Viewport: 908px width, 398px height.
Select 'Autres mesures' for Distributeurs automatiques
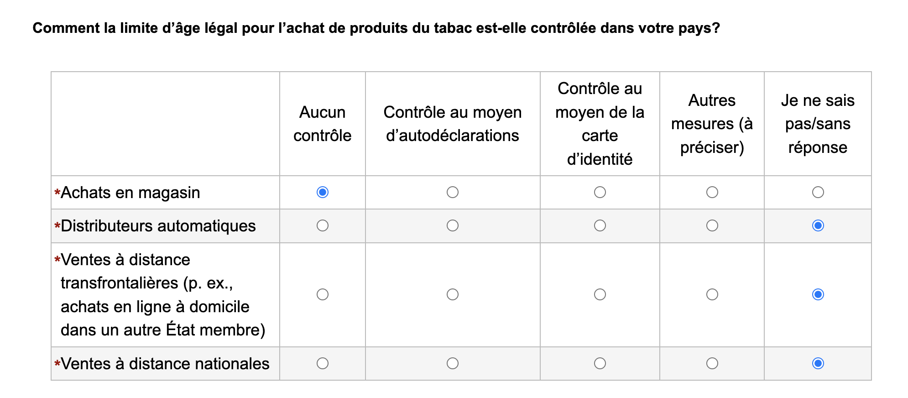tap(712, 225)
